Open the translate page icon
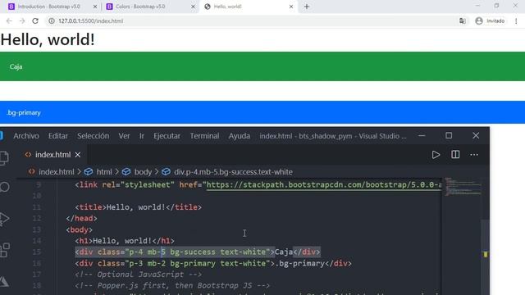Viewport: 525px width, 295px height. tap(463, 20)
